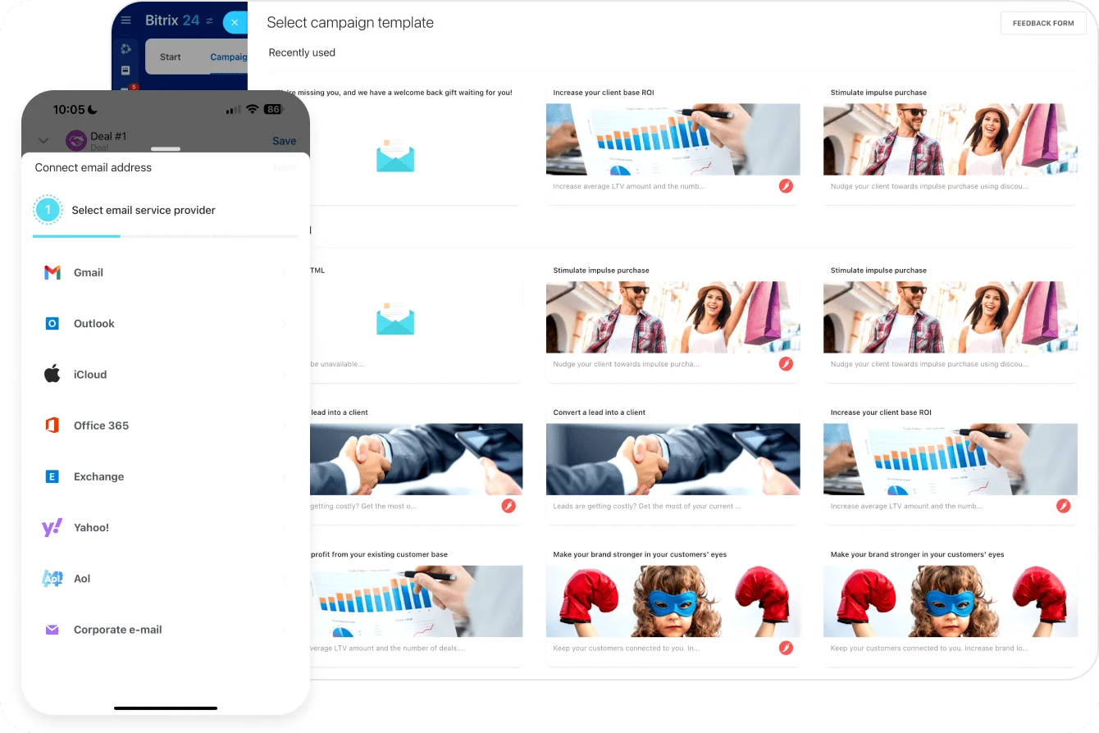Open the Campaigns tab

coord(228,57)
